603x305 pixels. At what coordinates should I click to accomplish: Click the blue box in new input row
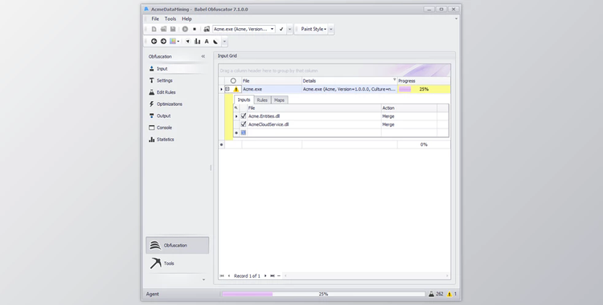pos(244,132)
